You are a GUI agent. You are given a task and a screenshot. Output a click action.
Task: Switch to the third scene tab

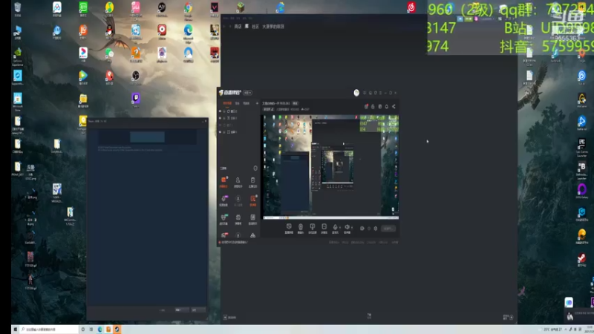(x=247, y=103)
